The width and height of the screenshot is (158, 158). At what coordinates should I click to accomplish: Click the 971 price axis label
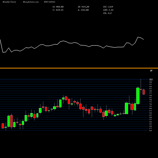[151, 84]
